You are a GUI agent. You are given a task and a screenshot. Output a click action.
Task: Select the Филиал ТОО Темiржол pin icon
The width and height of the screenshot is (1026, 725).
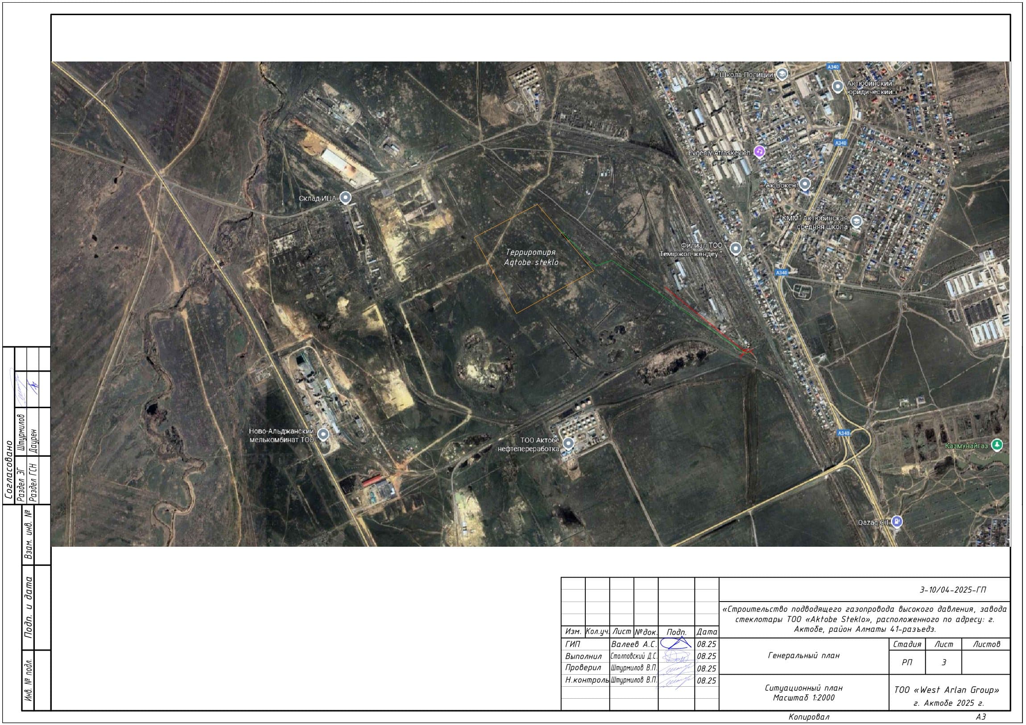(x=736, y=249)
